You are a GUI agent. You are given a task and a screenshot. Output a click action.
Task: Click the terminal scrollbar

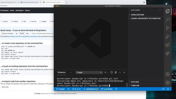click(x=127, y=85)
